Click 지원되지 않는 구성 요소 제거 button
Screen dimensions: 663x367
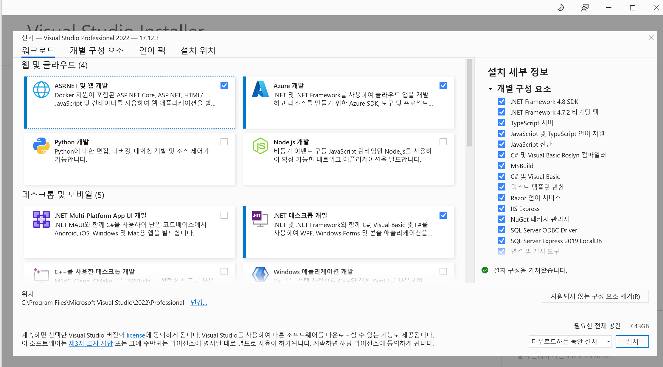tap(595, 296)
